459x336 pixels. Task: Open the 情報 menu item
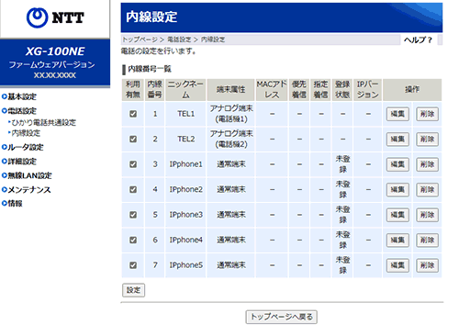(12, 204)
